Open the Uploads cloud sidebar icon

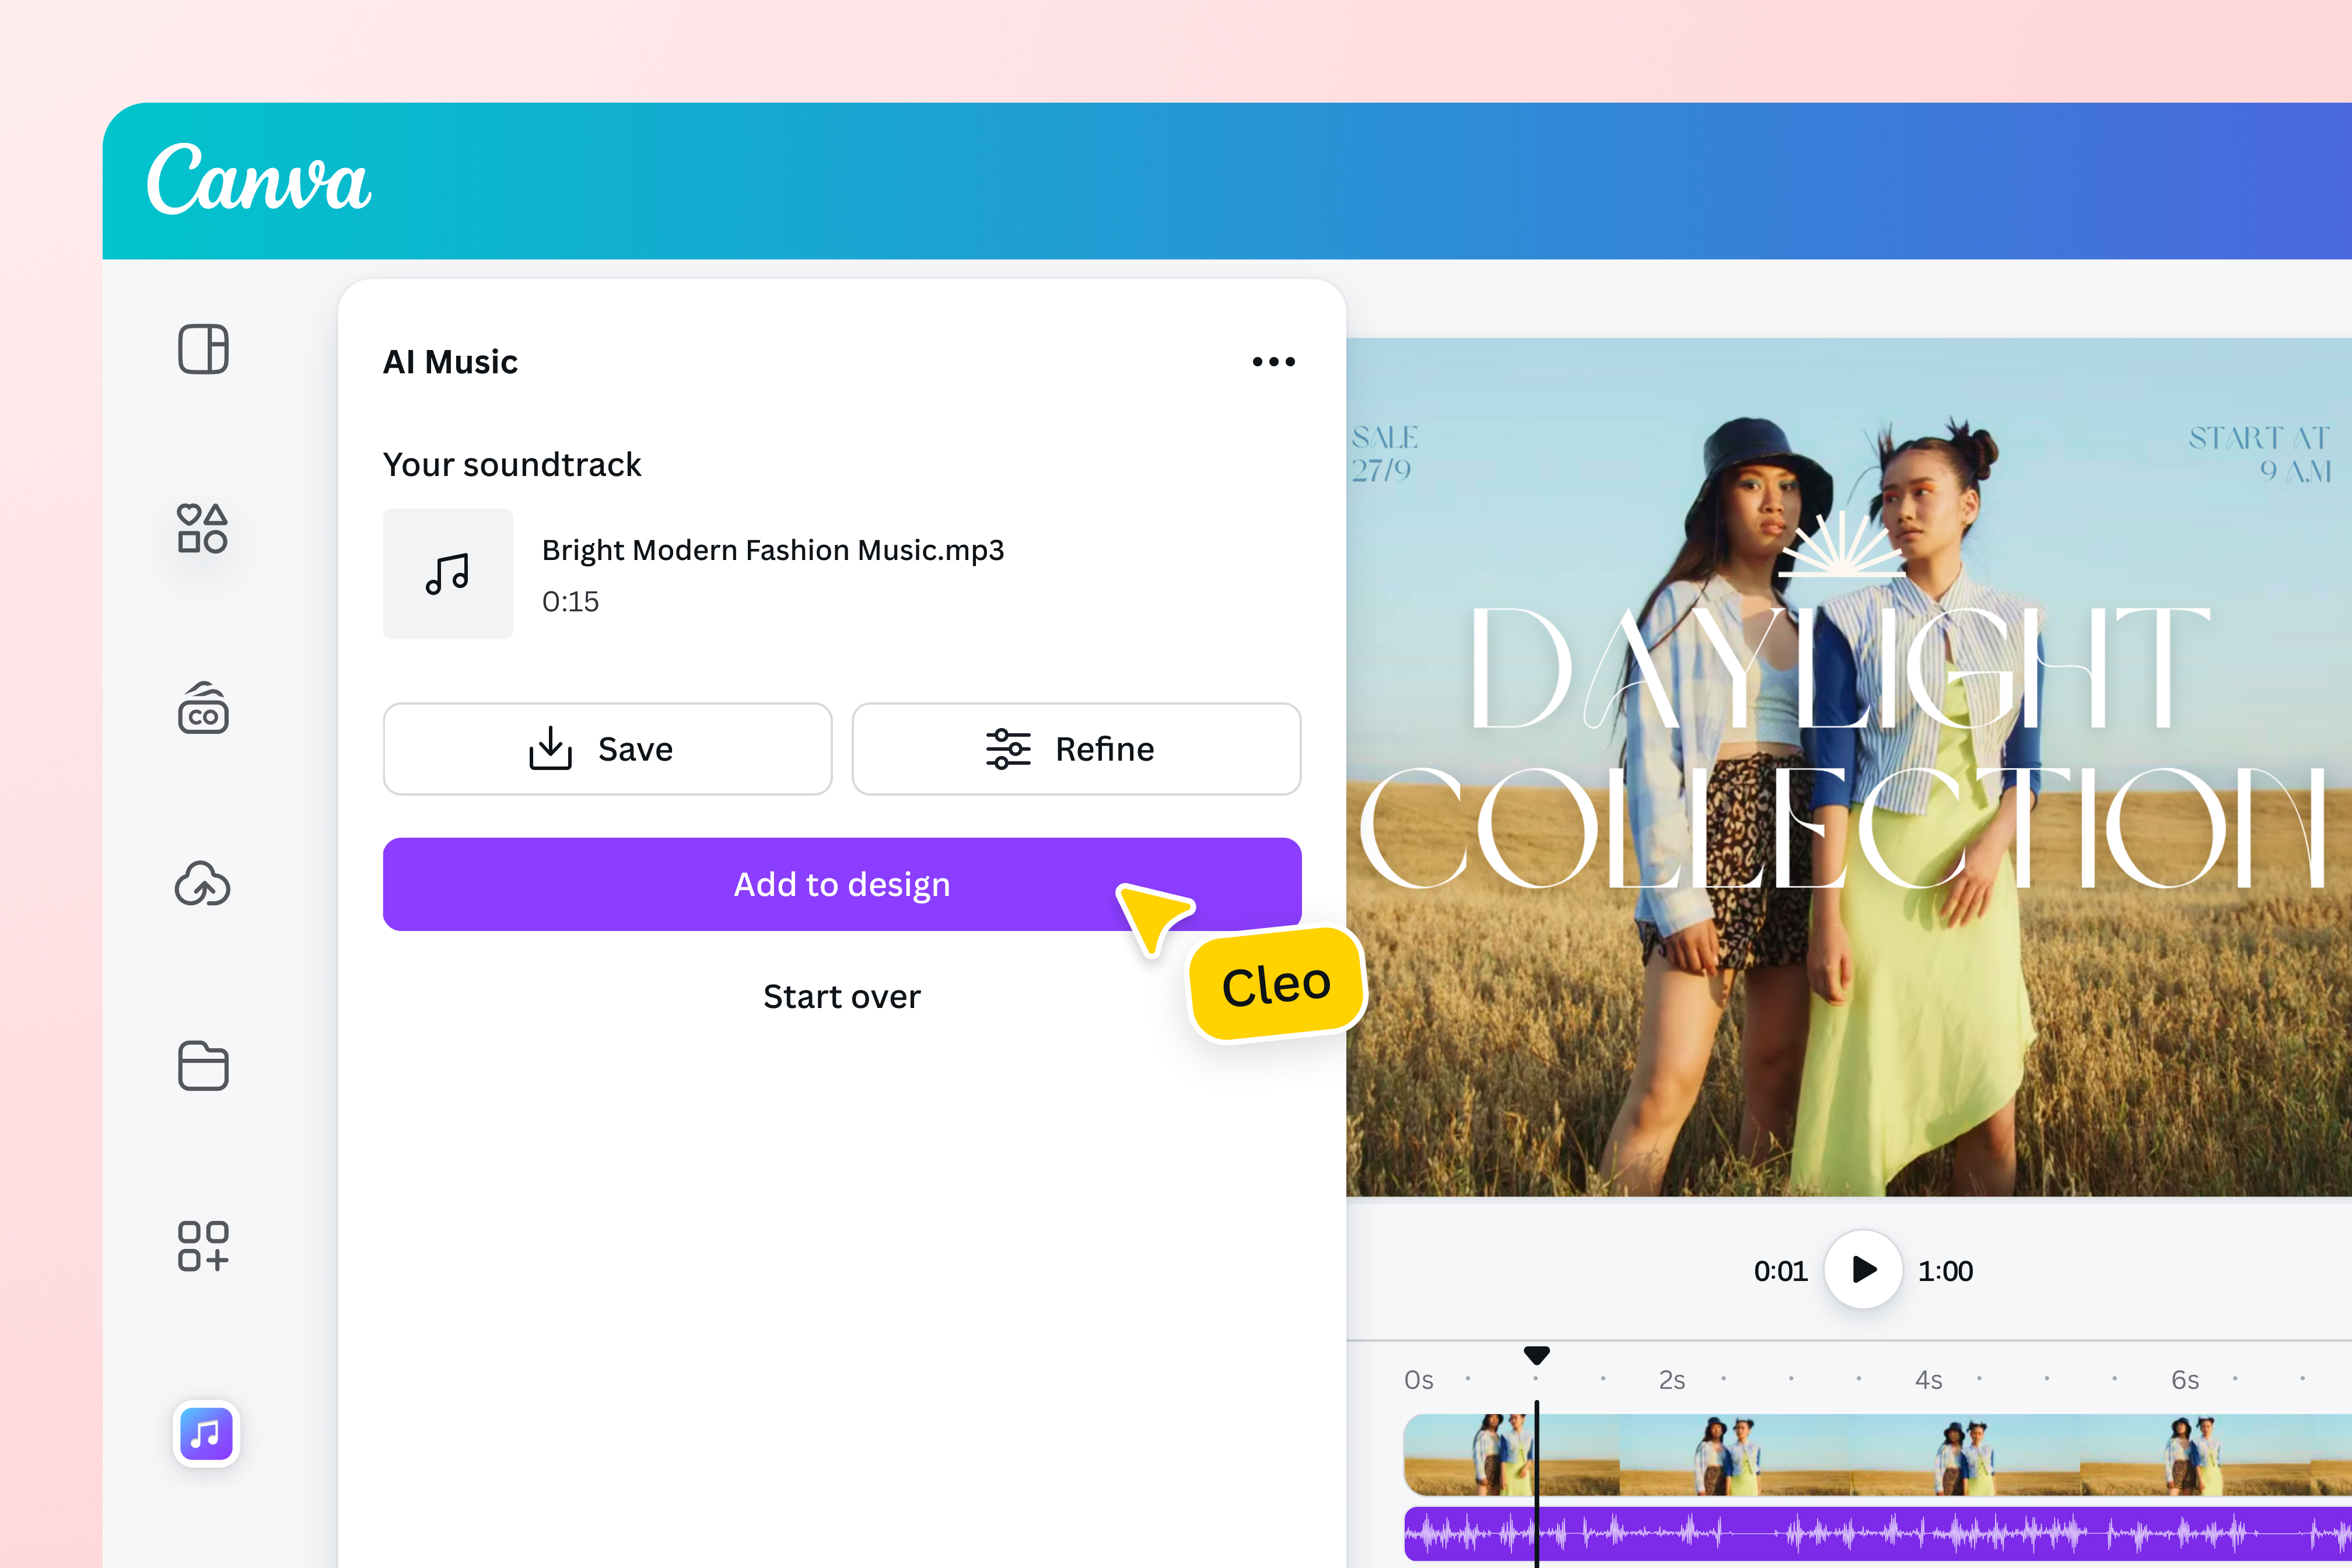(203, 884)
